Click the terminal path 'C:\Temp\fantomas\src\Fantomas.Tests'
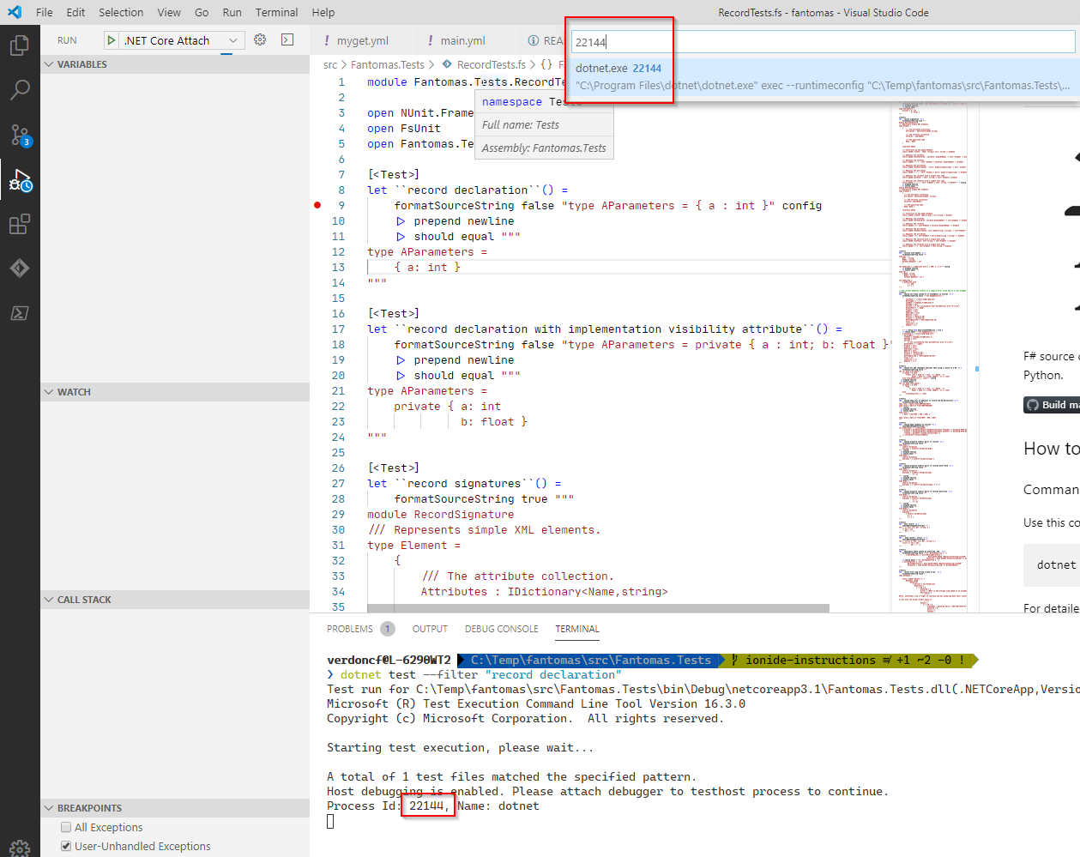This screenshot has height=857, width=1080. [x=591, y=661]
